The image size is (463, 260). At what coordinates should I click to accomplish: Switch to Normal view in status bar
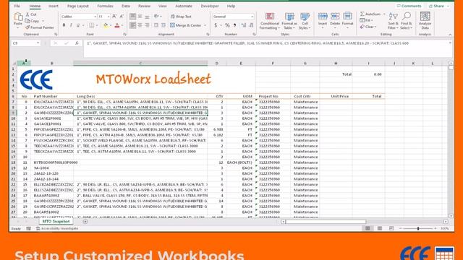click(x=368, y=228)
